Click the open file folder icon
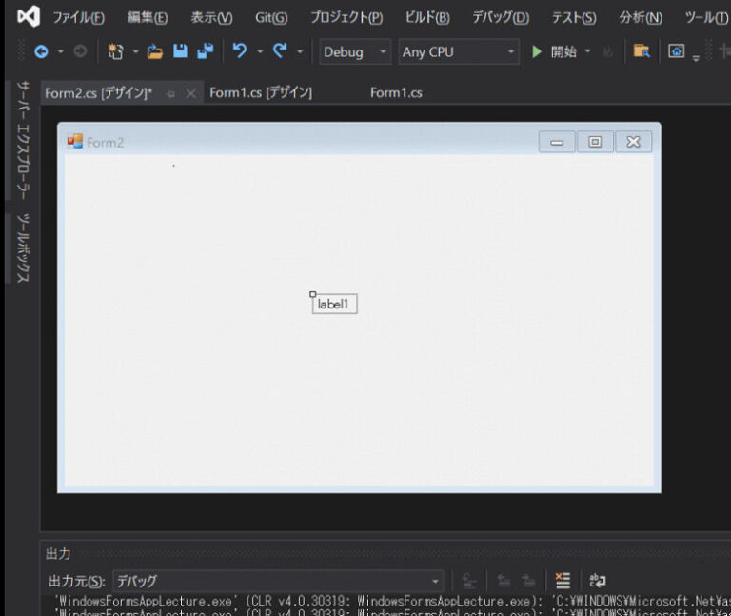The width and height of the screenshot is (731, 616). coord(155,51)
